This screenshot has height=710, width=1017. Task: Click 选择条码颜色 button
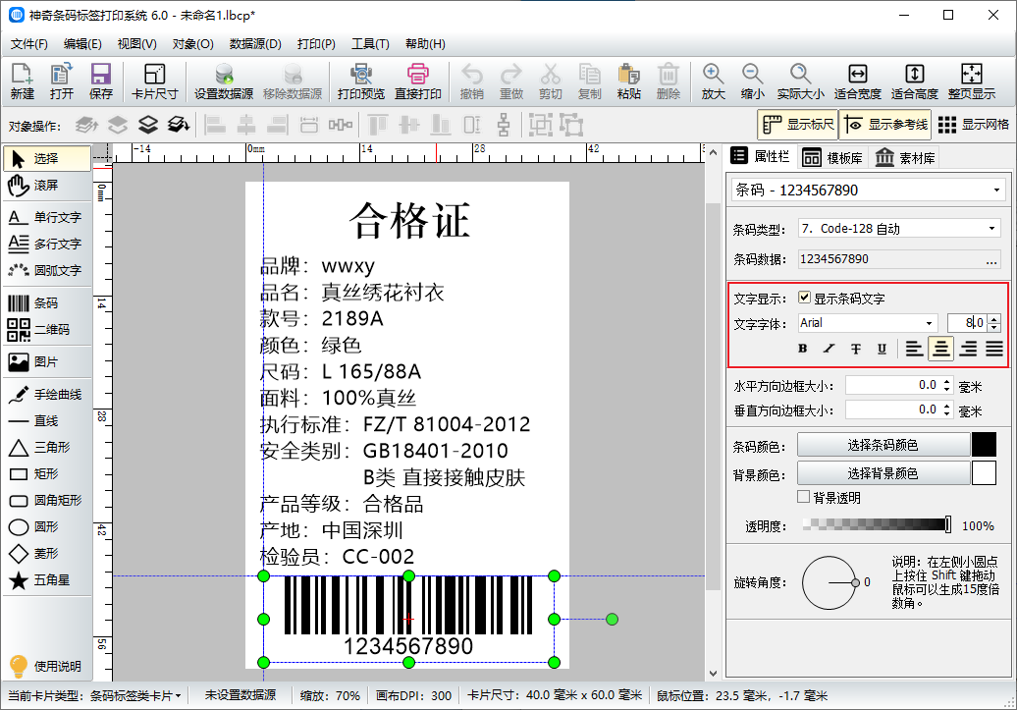point(883,445)
